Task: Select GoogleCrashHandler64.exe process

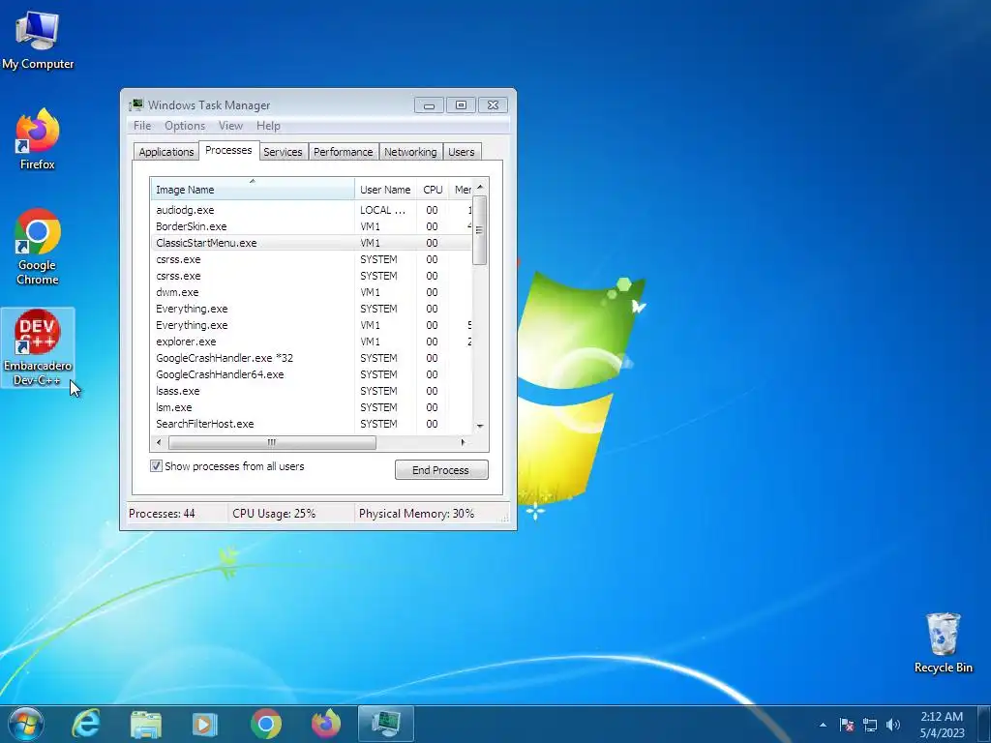Action: click(x=311, y=374)
